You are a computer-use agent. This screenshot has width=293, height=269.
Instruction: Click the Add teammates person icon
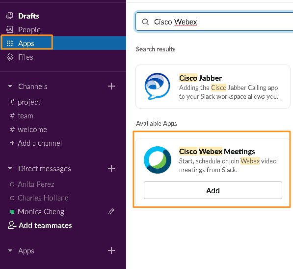12,225
